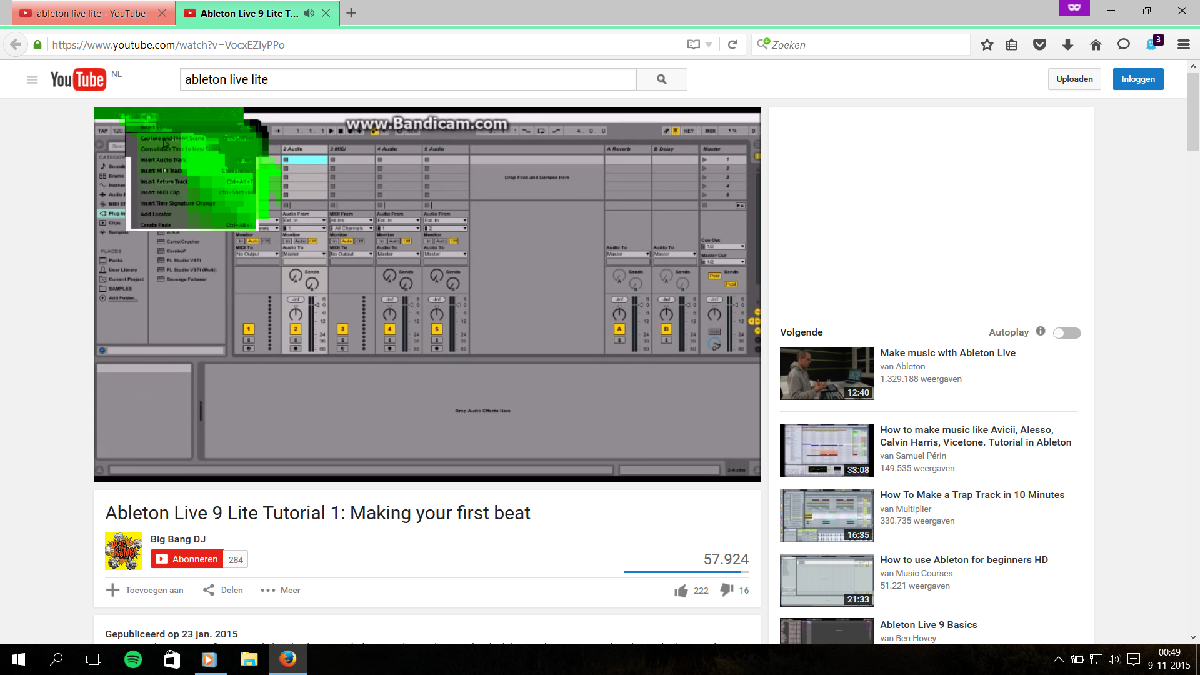Open 'Make music with Ableton Live' thumbnail
The image size is (1200, 675).
pos(826,374)
